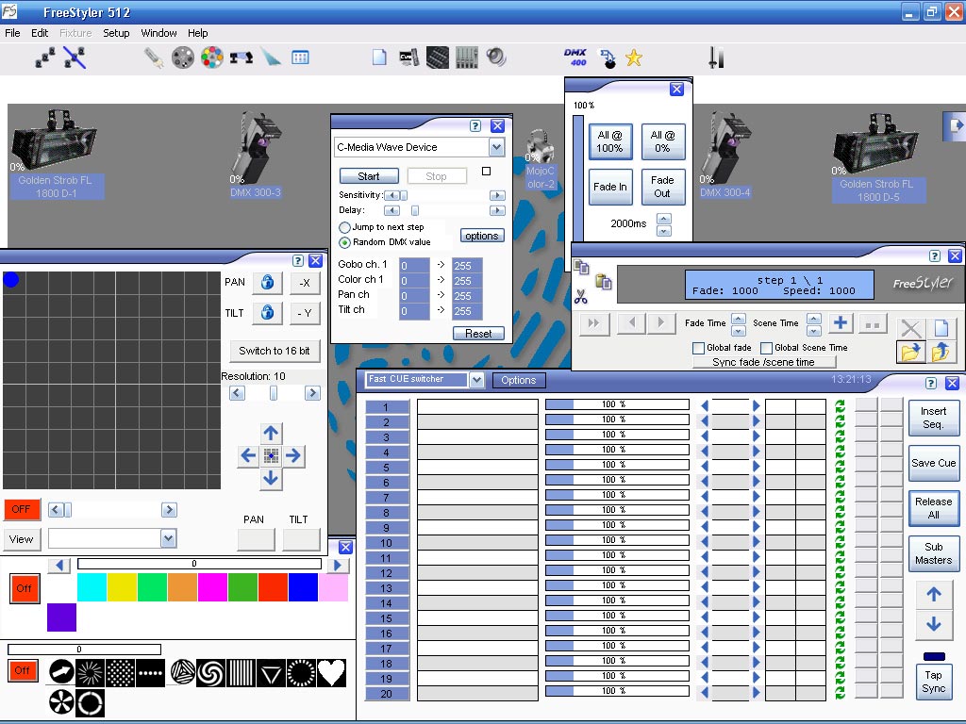The height and width of the screenshot is (724, 966).
Task: Select the heart gobo
Action: pyautogui.click(x=331, y=673)
